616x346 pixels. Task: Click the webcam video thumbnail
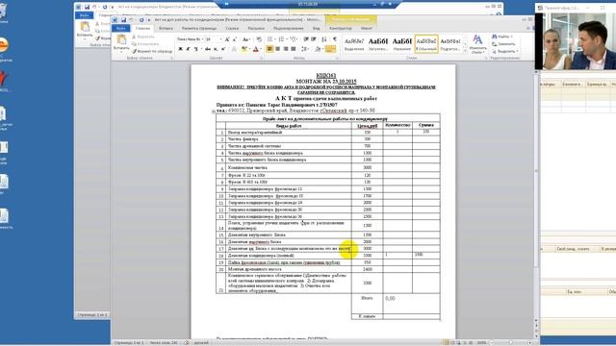(x=576, y=41)
